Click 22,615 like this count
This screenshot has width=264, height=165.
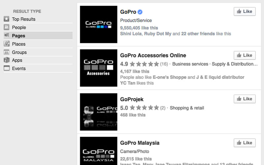(136, 159)
